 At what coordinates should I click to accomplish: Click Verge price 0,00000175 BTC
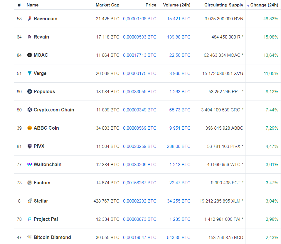[139, 73]
